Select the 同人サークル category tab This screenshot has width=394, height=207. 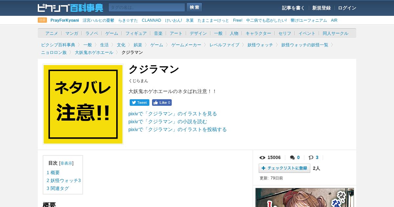336,33
